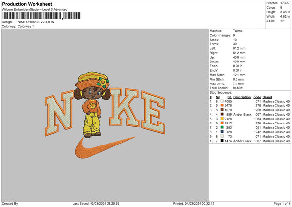Click the black swatch in stop row 10
Image resolution: width=292 pixels, height=207 pixels.
(222, 141)
